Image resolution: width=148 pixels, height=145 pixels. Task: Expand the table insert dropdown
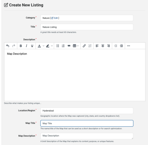(78, 46)
